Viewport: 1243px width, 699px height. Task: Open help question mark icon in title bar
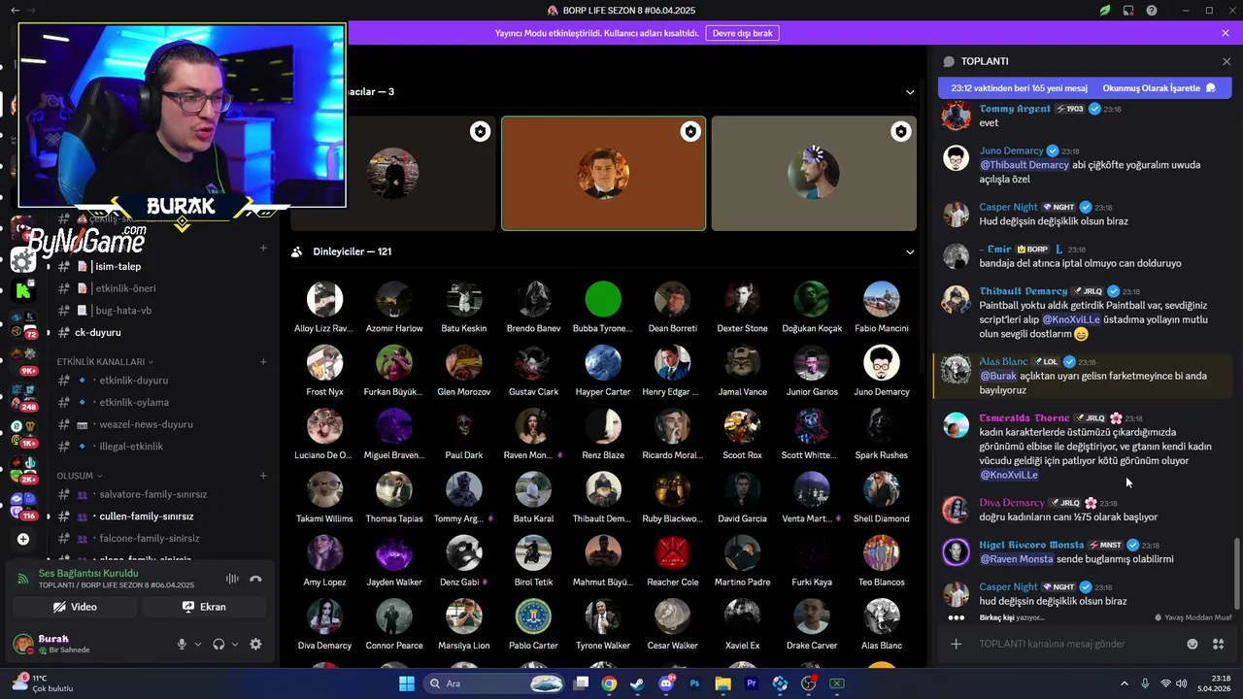tap(1152, 11)
